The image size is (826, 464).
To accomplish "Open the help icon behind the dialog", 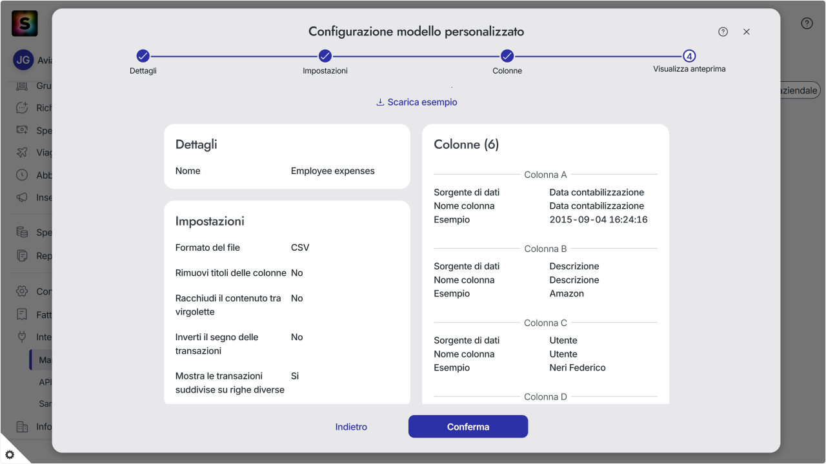I will pos(807,23).
